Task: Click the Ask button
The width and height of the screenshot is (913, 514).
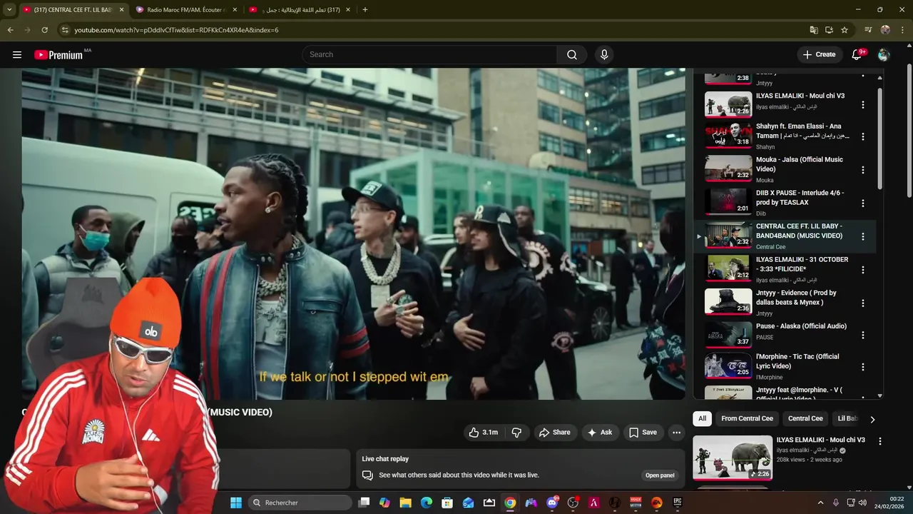Action: pyautogui.click(x=599, y=433)
